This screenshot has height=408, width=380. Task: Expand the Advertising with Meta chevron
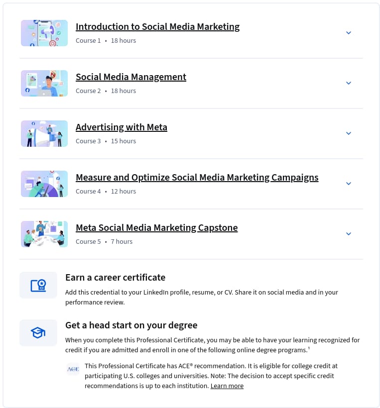(x=348, y=133)
